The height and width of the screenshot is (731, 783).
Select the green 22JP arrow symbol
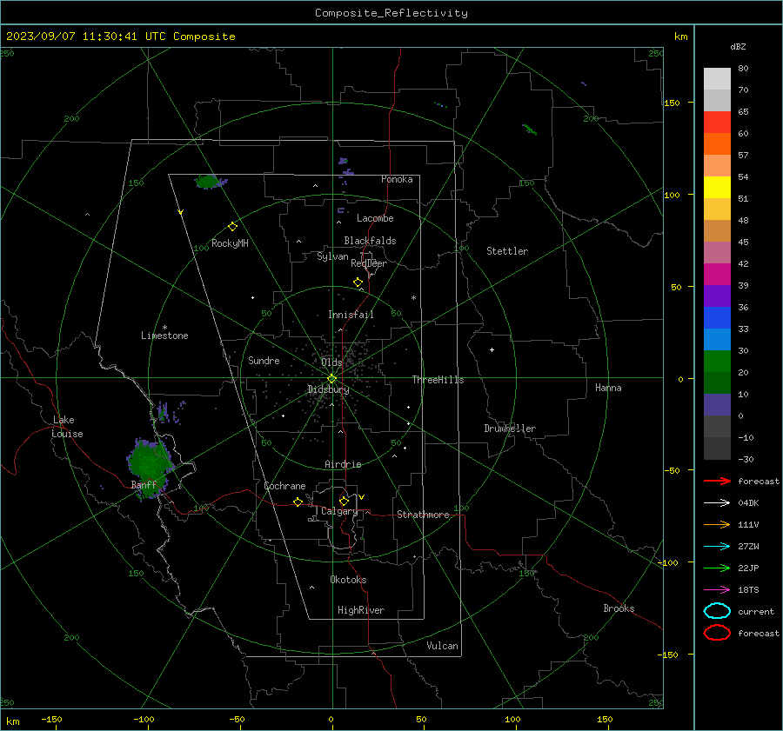(x=717, y=568)
